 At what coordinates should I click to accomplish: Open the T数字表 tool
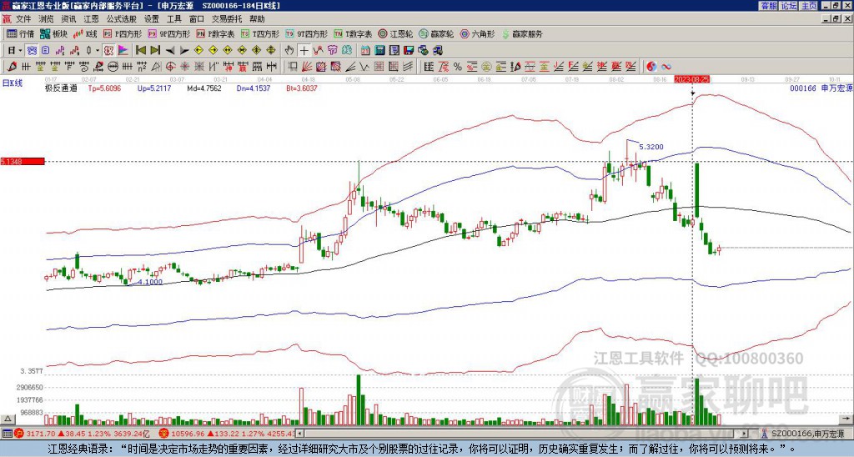pyautogui.click(x=353, y=33)
